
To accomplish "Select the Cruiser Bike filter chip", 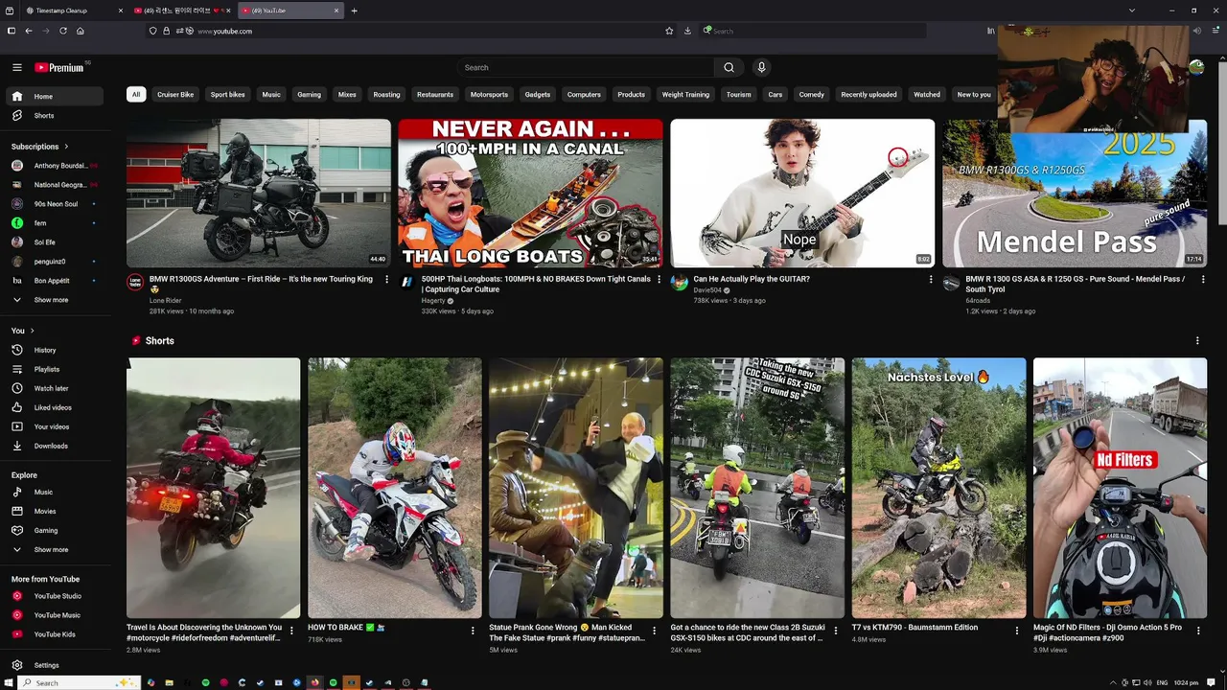I will tap(175, 95).
